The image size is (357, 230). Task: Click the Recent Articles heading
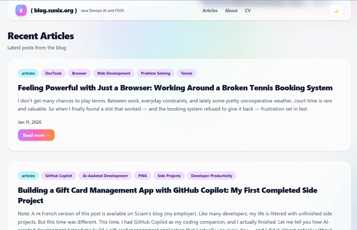pos(41,36)
